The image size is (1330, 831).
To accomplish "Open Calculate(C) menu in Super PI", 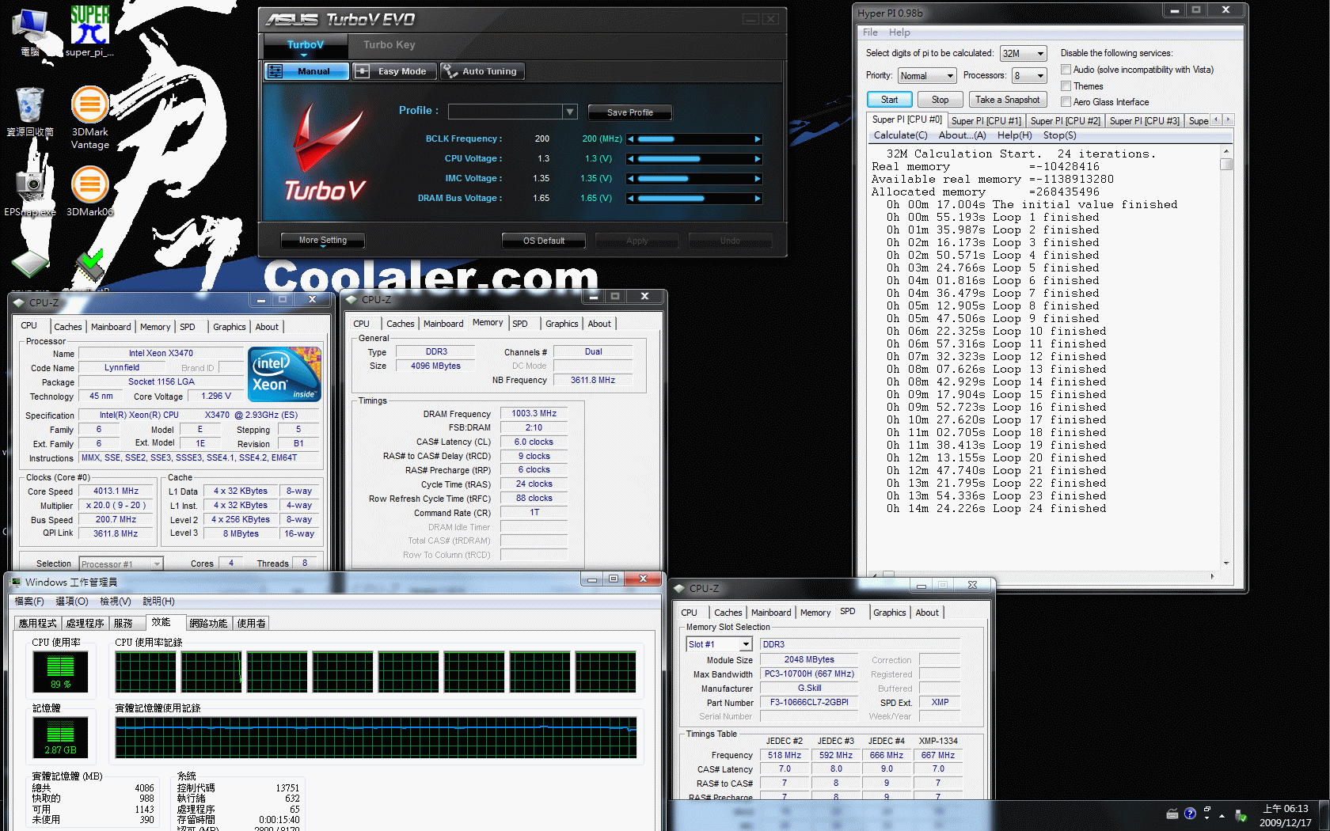I will tap(901, 135).
